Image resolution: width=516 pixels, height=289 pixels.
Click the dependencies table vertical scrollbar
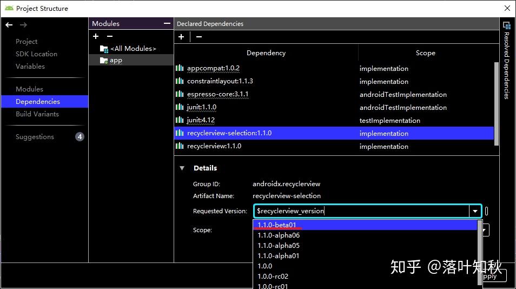coord(496,104)
